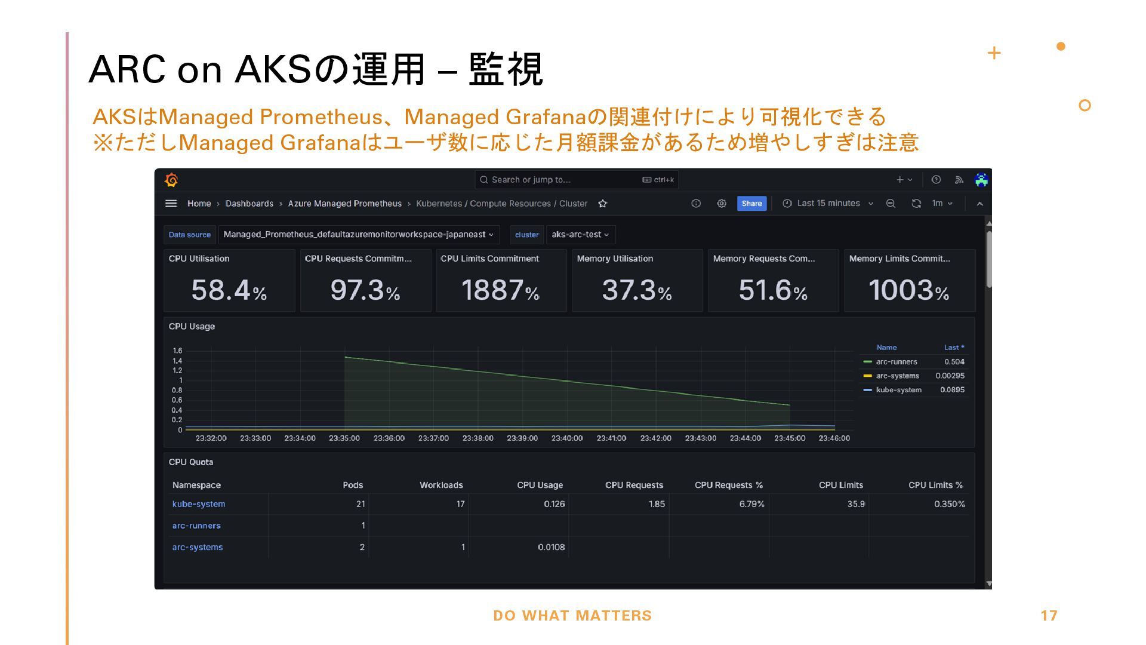This screenshot has width=1146, height=645.
Task: Go to Dashboards breadcrumb
Action: pyautogui.click(x=249, y=204)
